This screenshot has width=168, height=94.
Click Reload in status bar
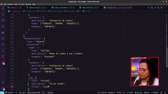click(x=146, y=93)
